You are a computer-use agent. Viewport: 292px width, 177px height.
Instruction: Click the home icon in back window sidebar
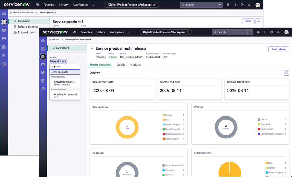4,13
